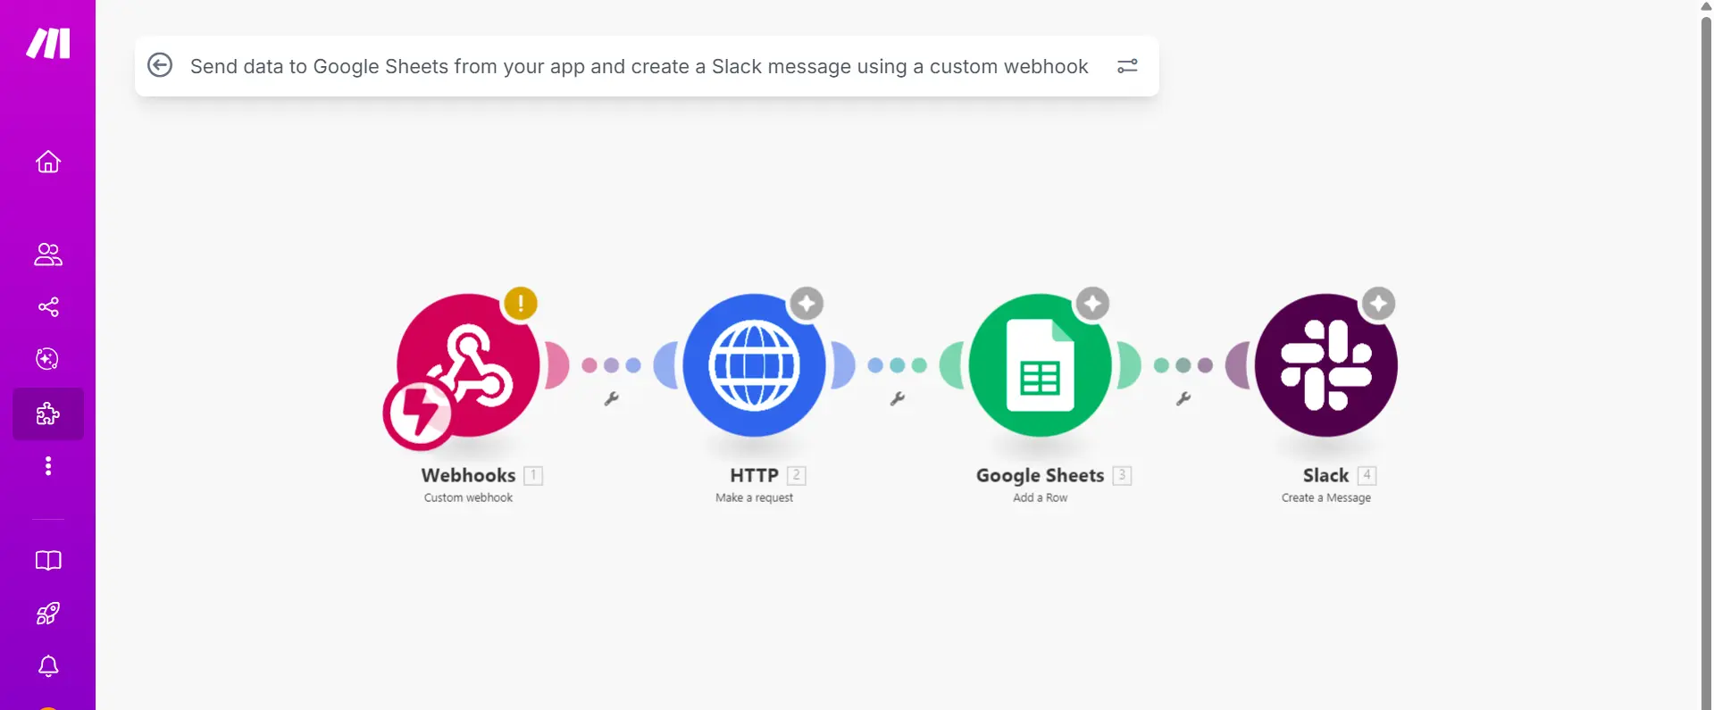Click the rocket What's new icon
Viewport: 1714px width, 710px height.
[48, 614]
